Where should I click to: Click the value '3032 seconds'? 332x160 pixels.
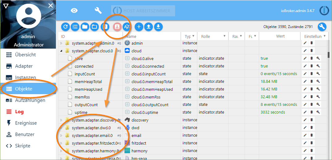point(273,112)
